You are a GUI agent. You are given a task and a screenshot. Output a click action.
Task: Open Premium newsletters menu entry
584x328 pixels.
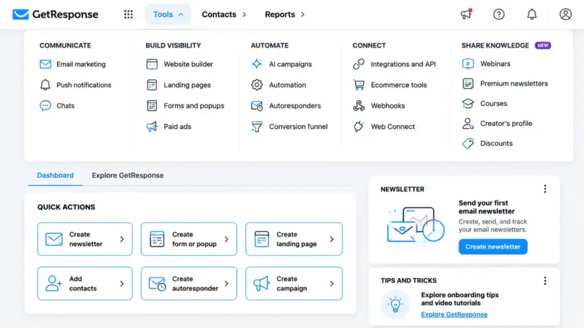click(505, 83)
